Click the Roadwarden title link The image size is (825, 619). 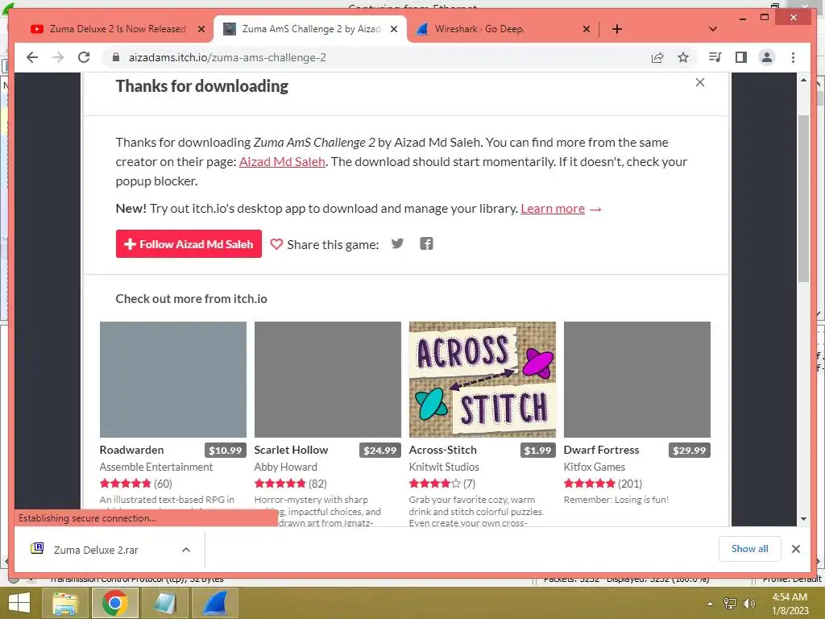(131, 450)
